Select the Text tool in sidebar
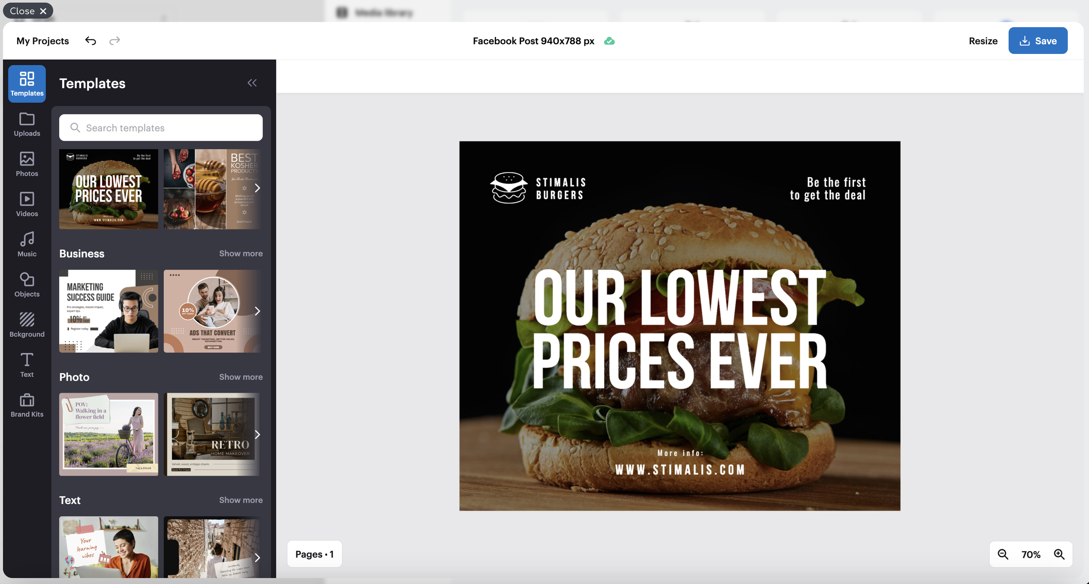 tap(27, 365)
